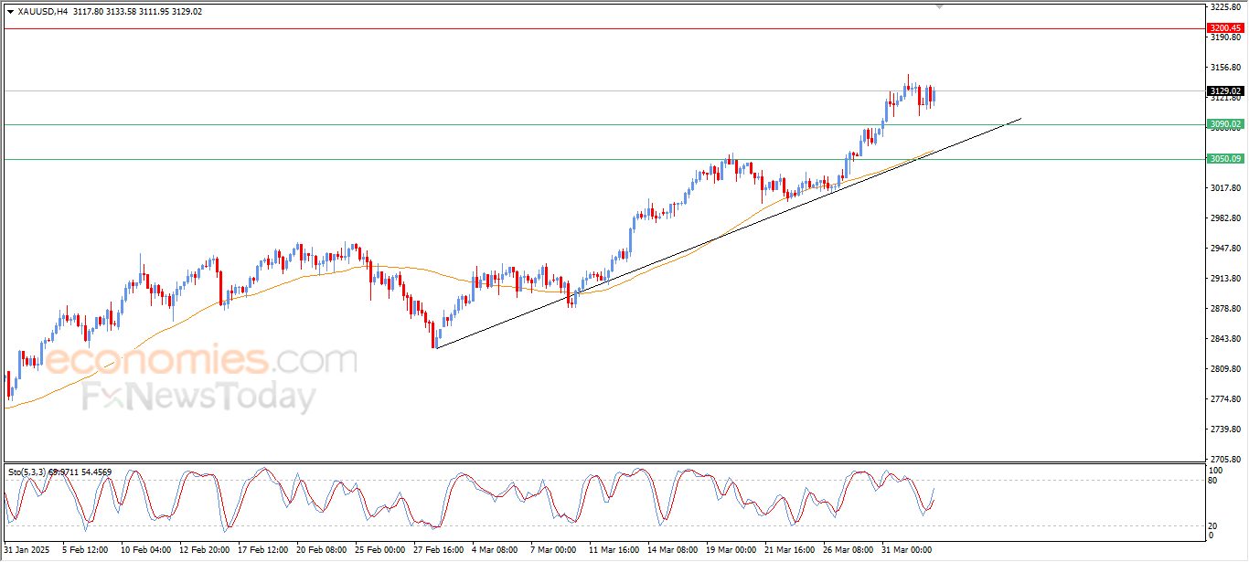Click the 19 Mar 00:00 time label
The width and height of the screenshot is (1249, 562).
coord(730,550)
